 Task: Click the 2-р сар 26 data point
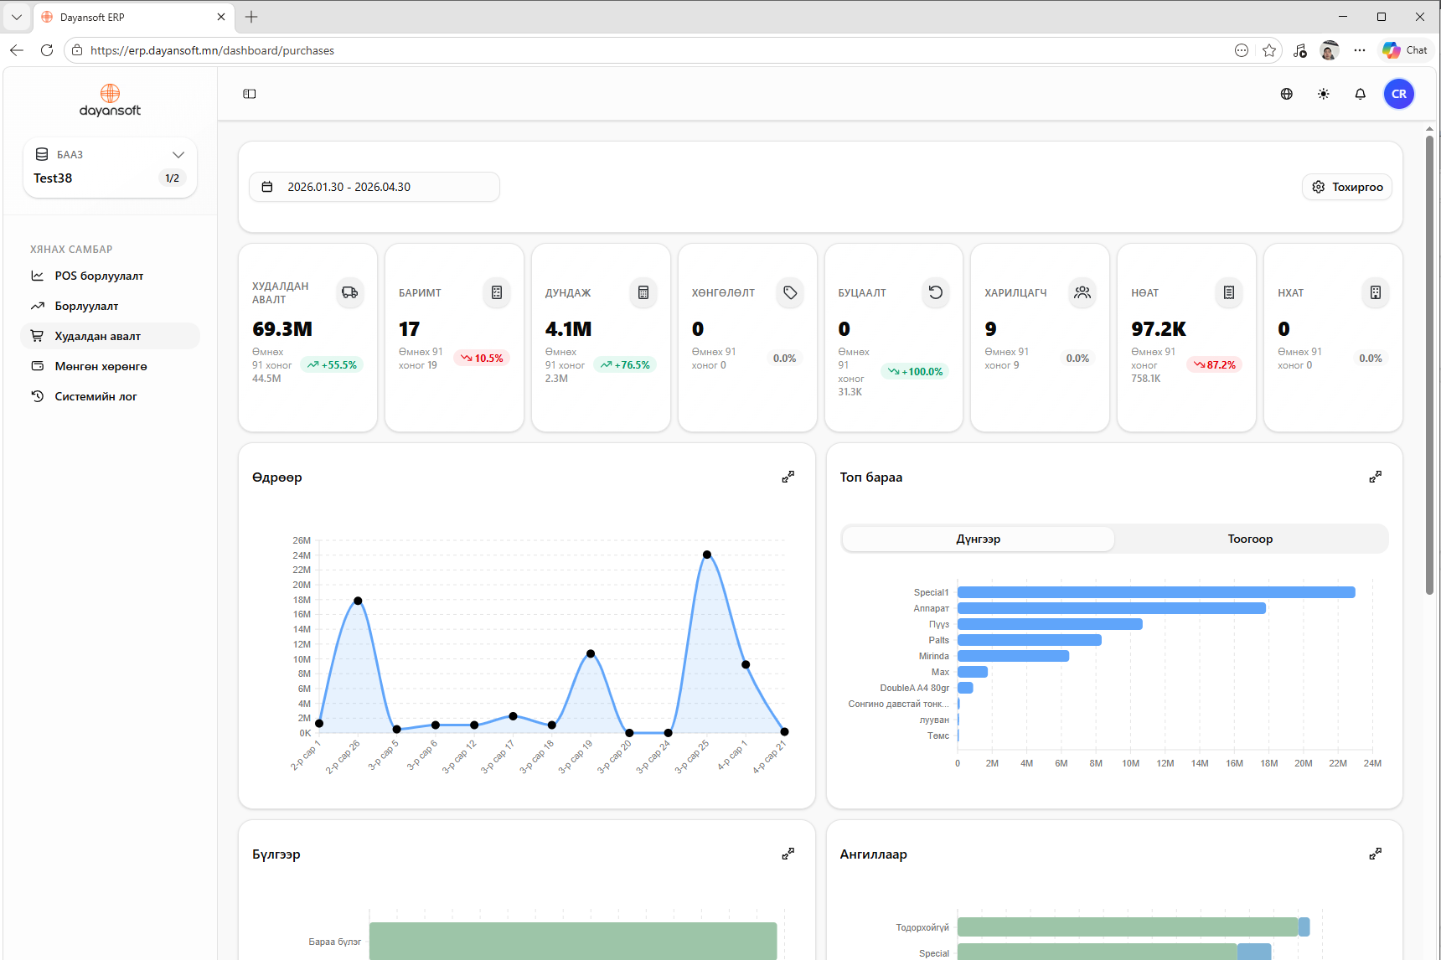click(x=358, y=601)
